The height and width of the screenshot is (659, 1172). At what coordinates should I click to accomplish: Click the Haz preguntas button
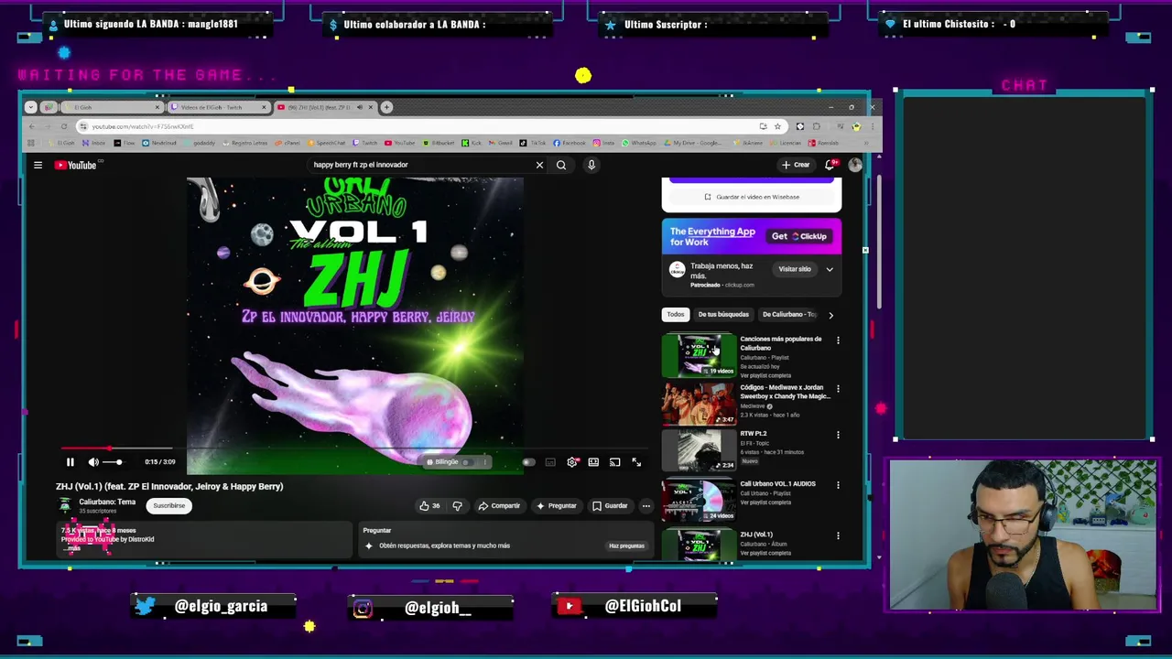click(626, 546)
